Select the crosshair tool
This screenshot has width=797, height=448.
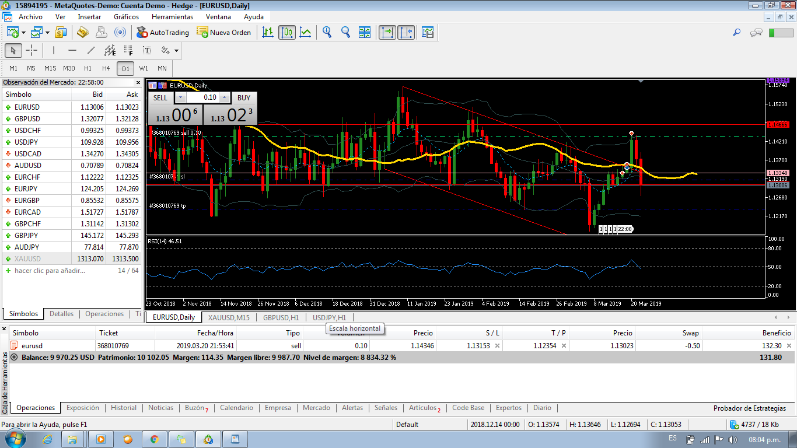32,50
